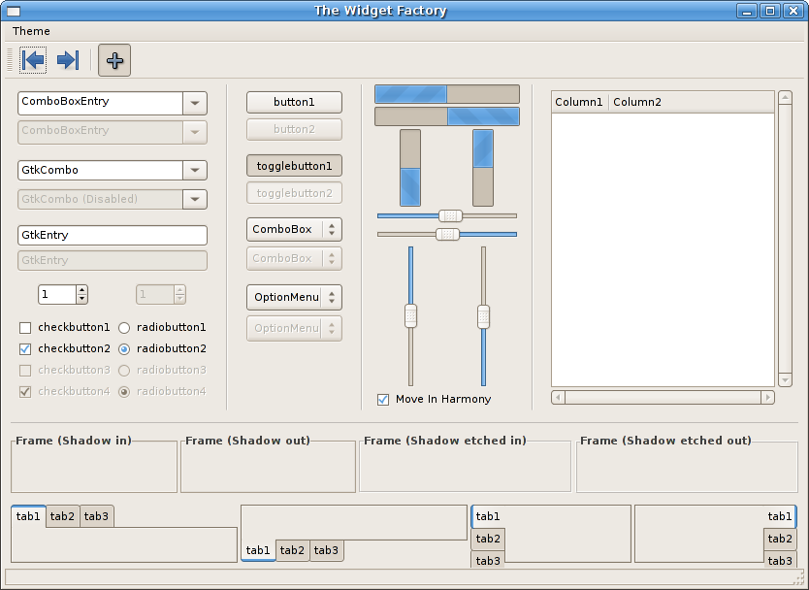This screenshot has height=590, width=809.
Task: Open the Theme menu
Action: tap(31, 31)
